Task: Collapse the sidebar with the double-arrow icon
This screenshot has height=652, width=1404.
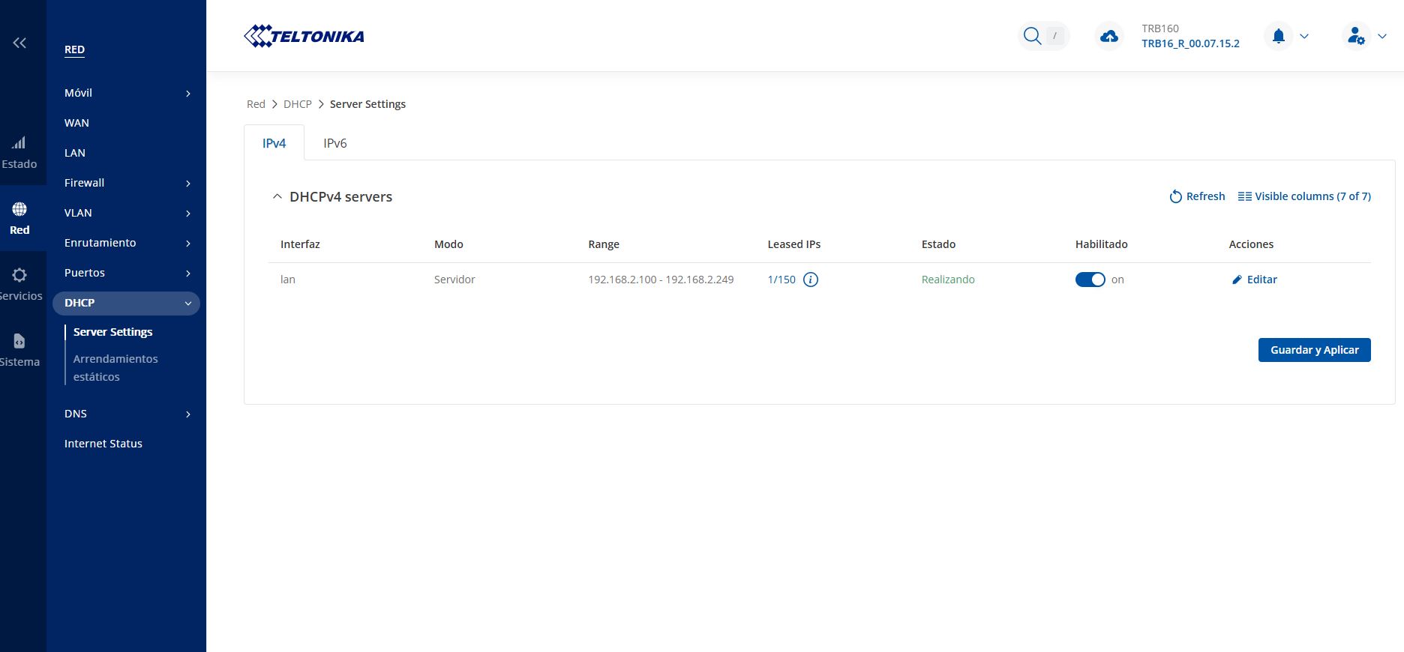Action: point(19,43)
